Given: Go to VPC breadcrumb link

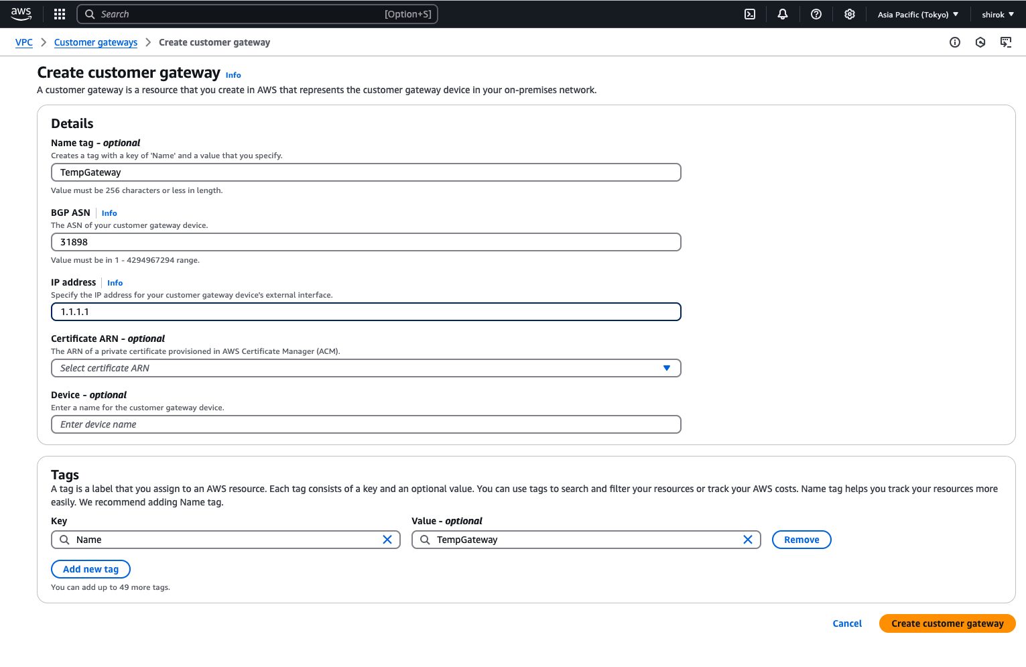Looking at the screenshot, I should pos(24,42).
